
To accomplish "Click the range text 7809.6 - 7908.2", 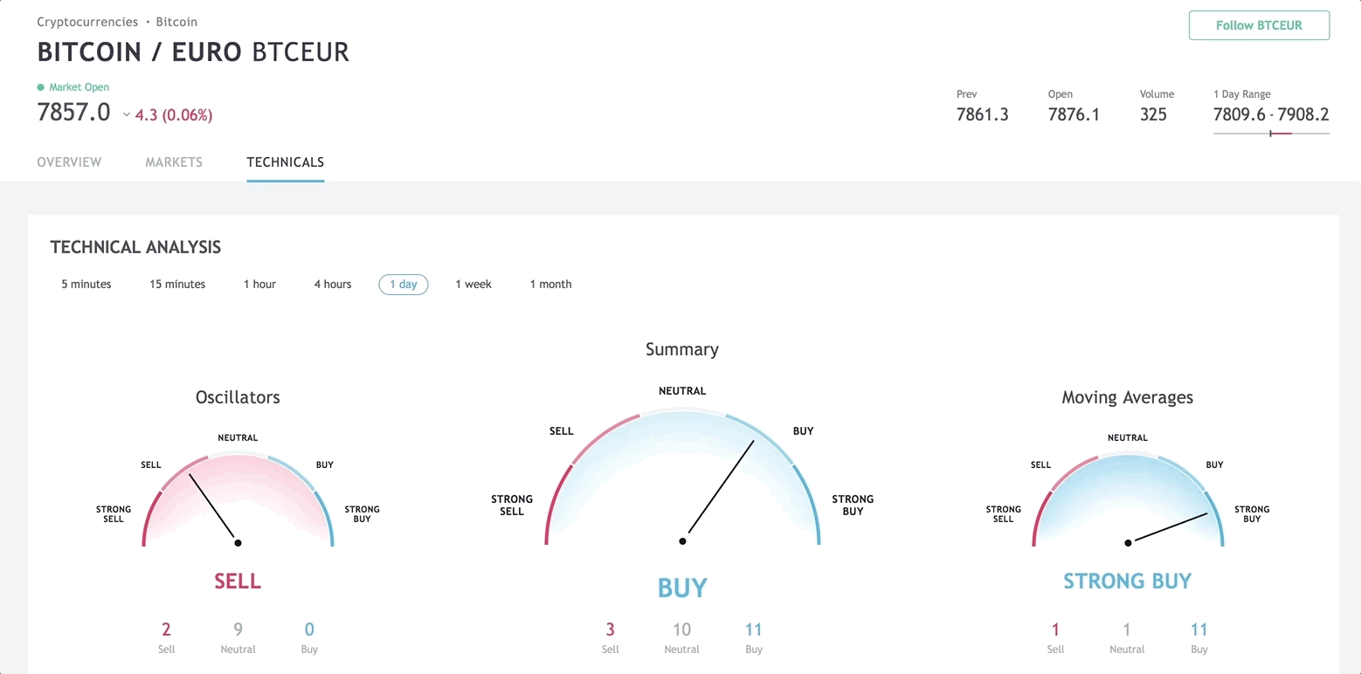I will coord(1271,114).
